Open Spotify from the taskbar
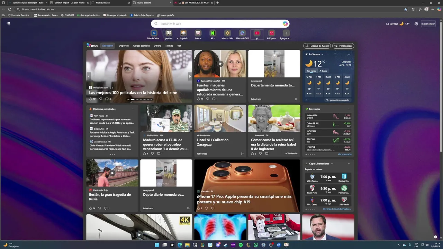Screen dimensions: 443x249 (241, 245)
